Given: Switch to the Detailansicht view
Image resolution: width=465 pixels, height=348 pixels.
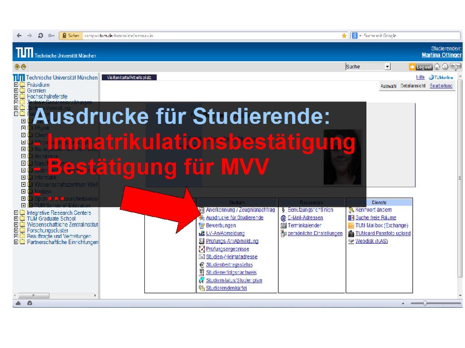Looking at the screenshot, I should pos(413,86).
